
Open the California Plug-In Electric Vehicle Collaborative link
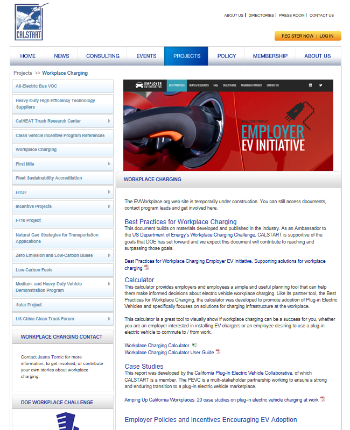click(242, 373)
